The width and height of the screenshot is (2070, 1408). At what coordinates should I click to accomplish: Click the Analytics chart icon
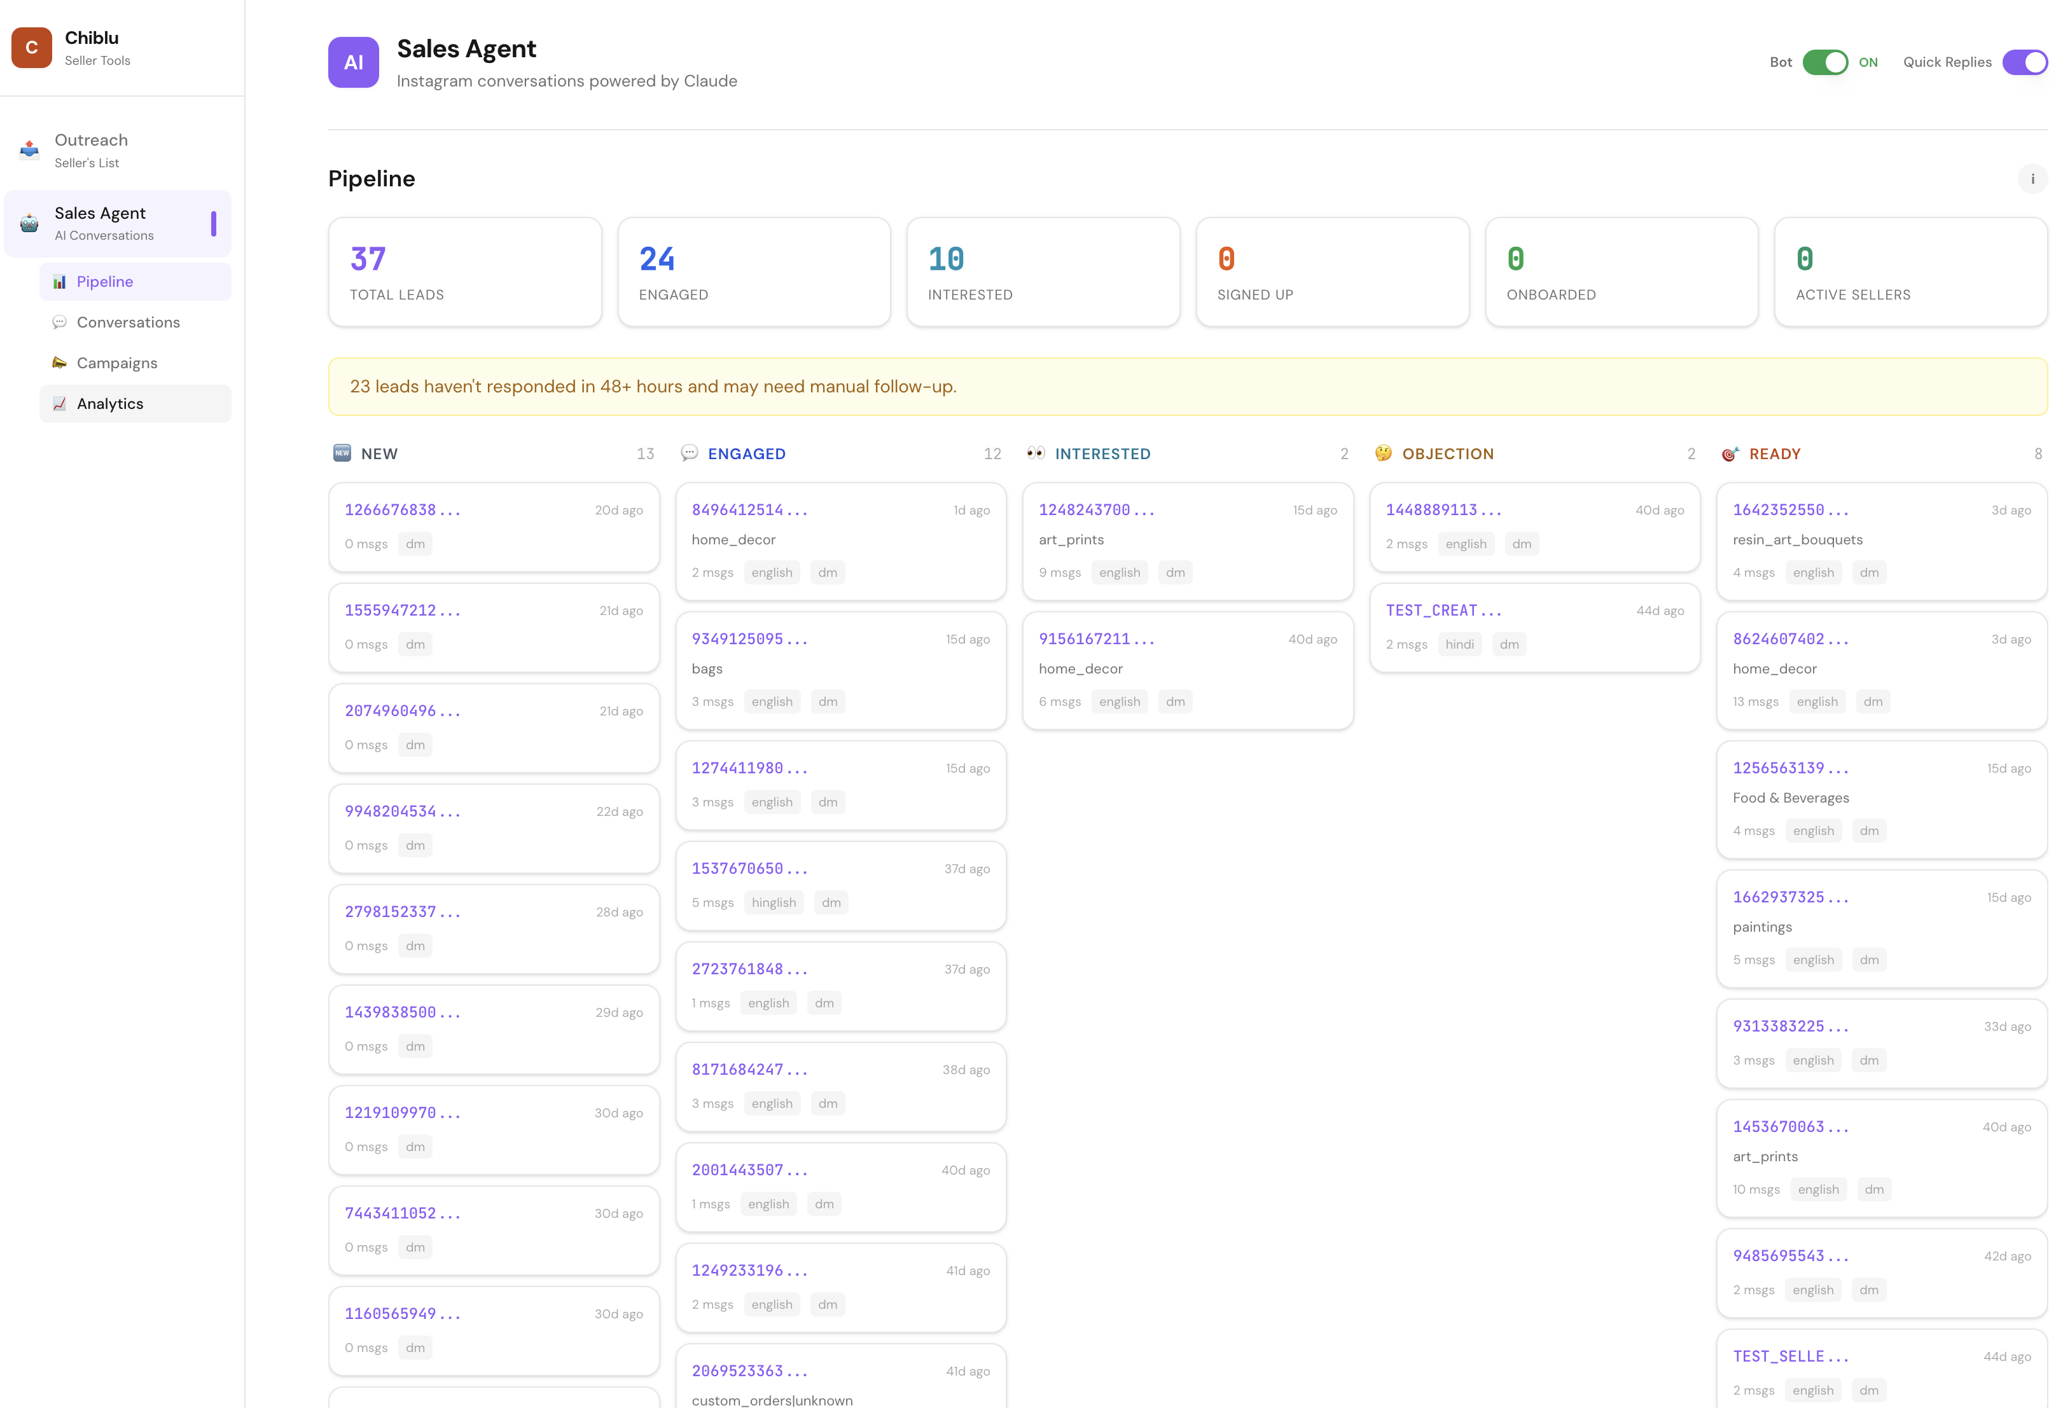(x=60, y=403)
